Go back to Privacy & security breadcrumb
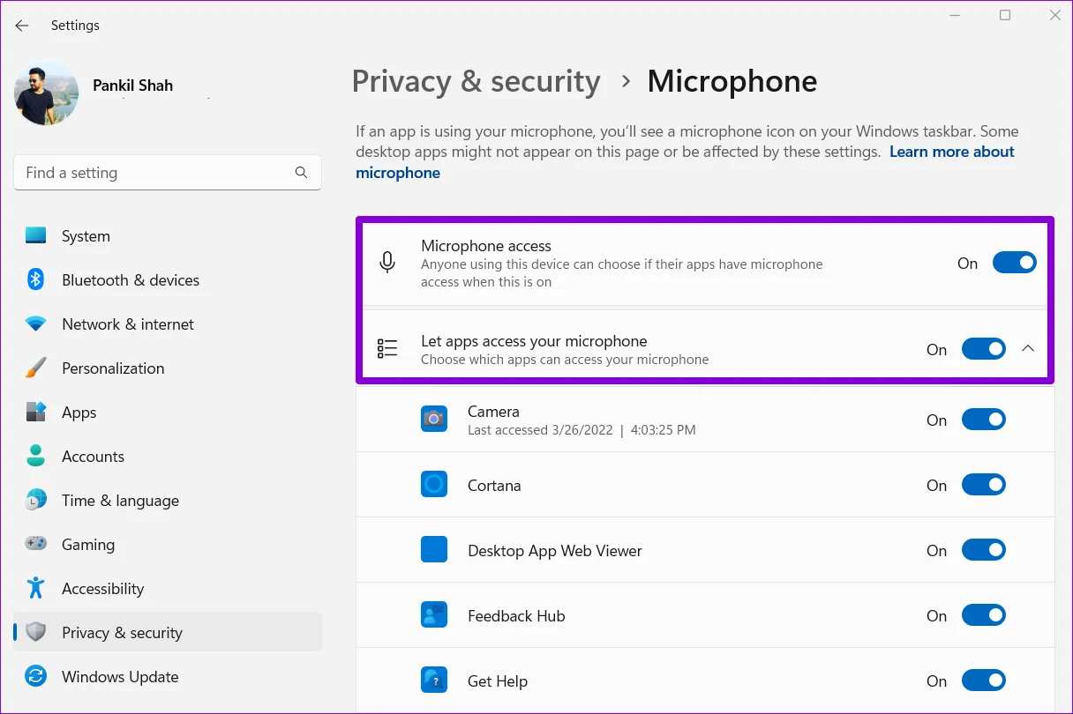The image size is (1073, 714). pos(476,81)
